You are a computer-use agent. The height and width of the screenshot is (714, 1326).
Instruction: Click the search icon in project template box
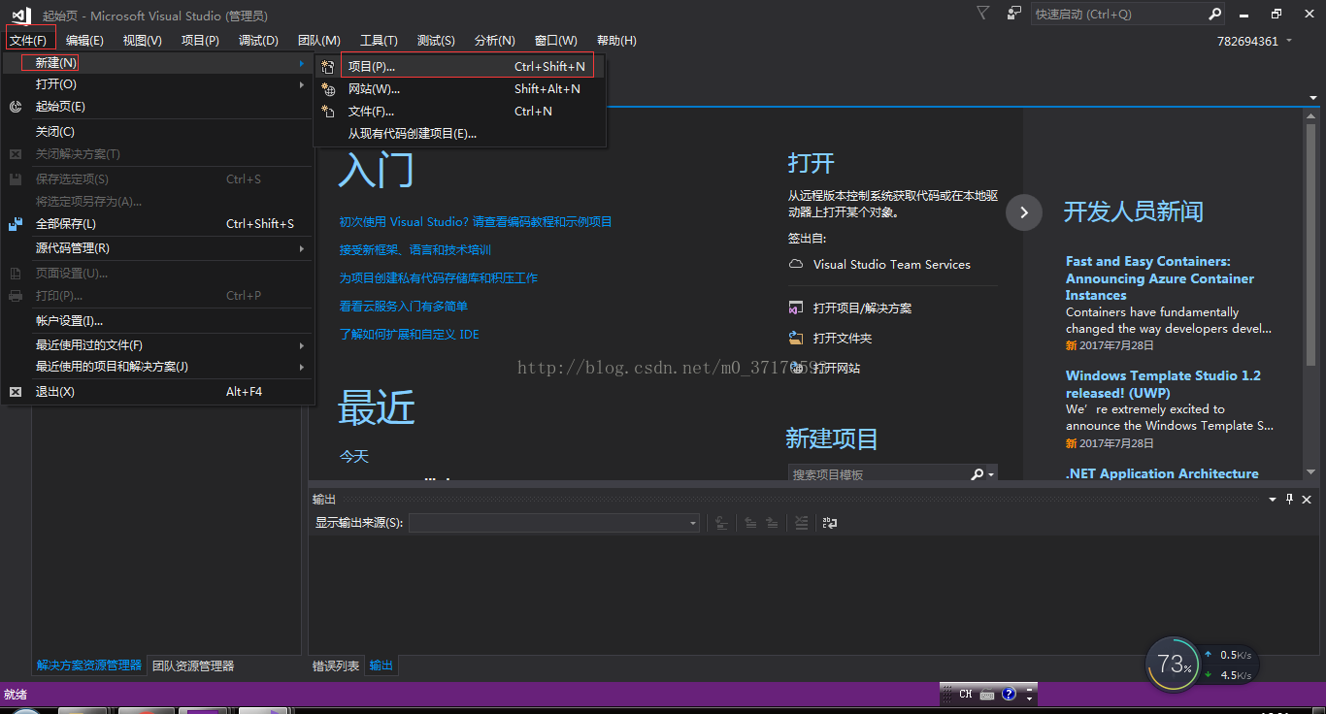coord(978,474)
